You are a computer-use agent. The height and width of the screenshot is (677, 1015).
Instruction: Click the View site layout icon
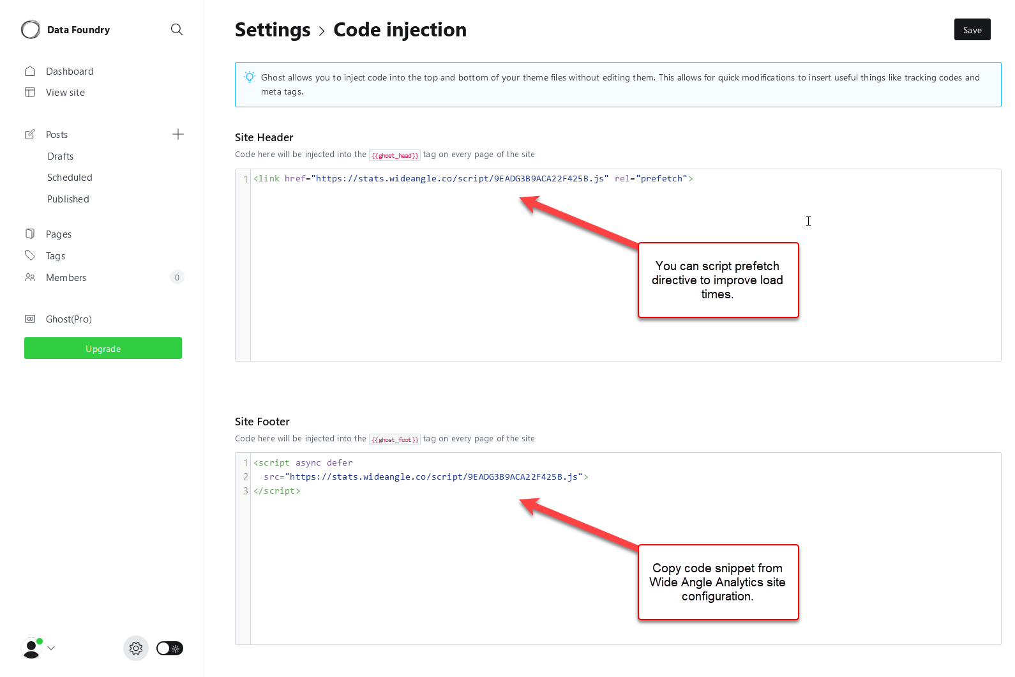pyautogui.click(x=30, y=92)
